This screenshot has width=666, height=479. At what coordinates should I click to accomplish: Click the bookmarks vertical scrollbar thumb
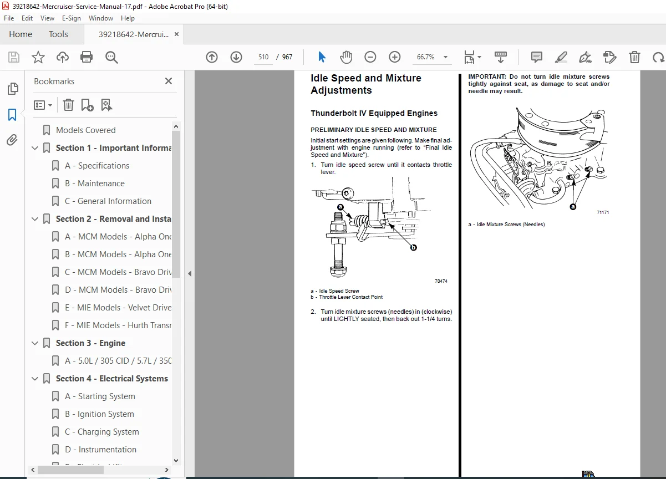tap(176, 204)
